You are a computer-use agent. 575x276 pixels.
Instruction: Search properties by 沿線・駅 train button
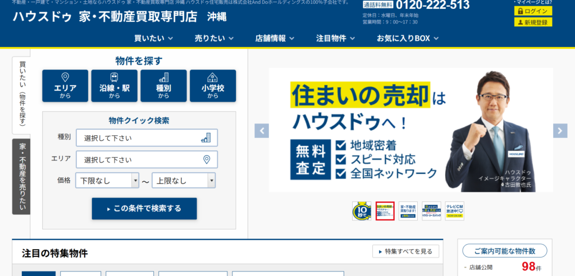point(115,86)
